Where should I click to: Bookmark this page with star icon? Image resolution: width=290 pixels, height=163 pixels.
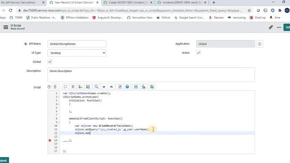249,10
